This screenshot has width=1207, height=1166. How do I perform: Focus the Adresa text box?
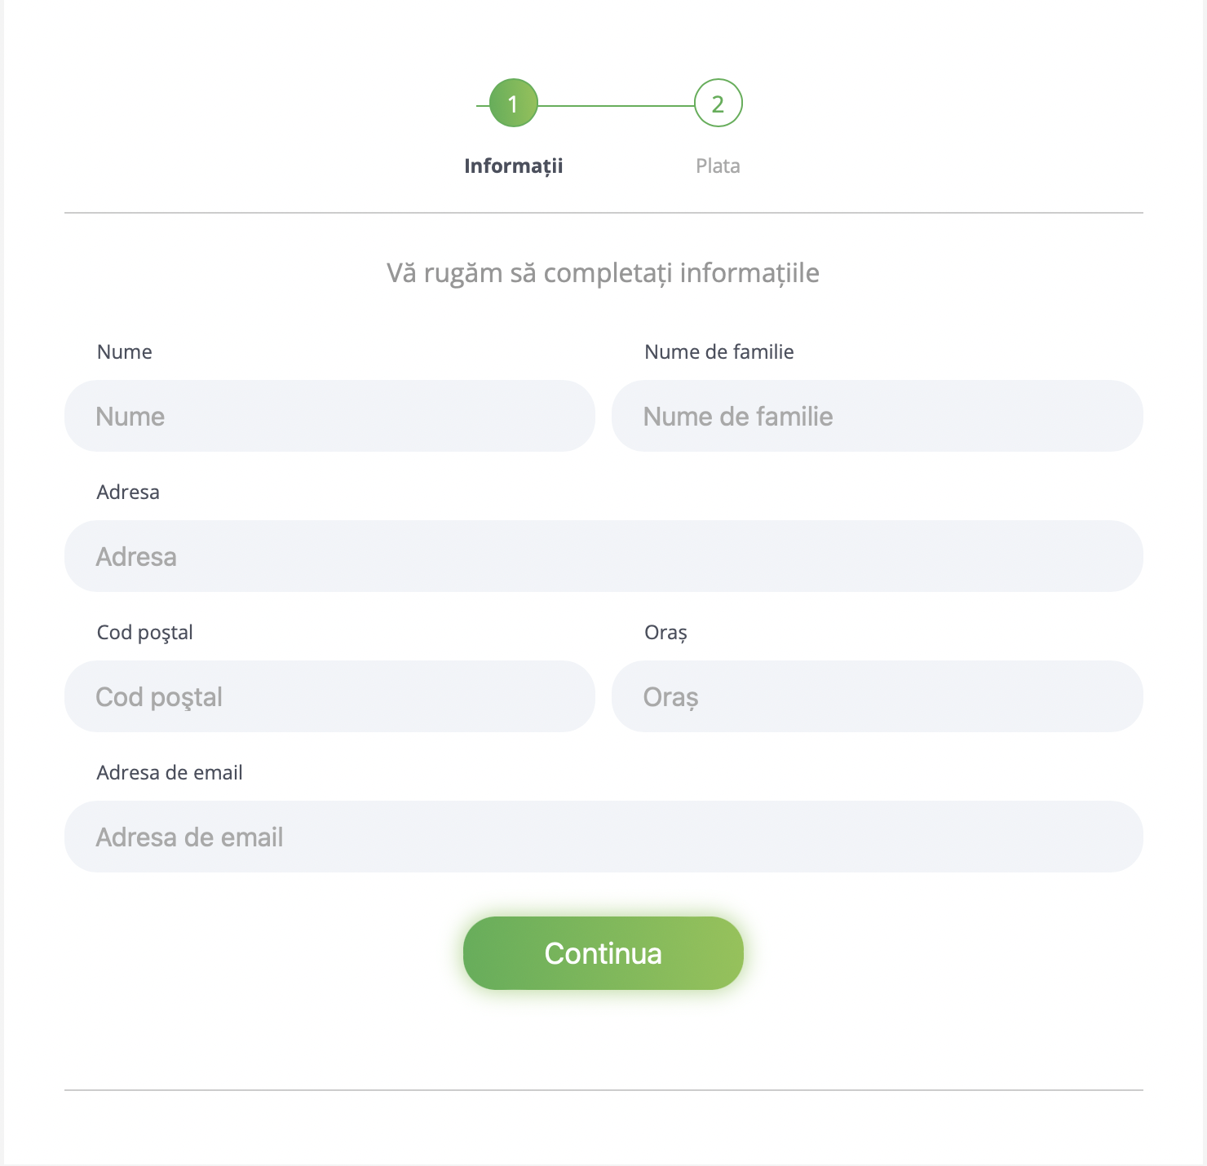click(603, 556)
